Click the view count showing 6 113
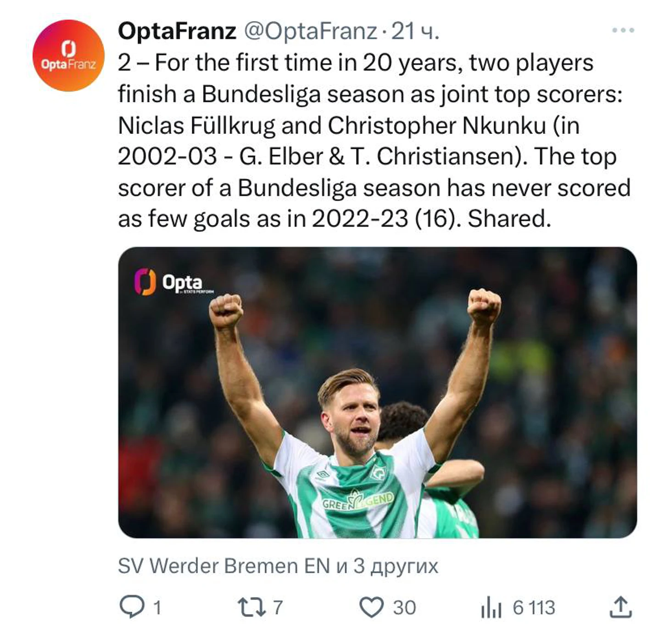This screenshot has height=641, width=670. [x=534, y=608]
